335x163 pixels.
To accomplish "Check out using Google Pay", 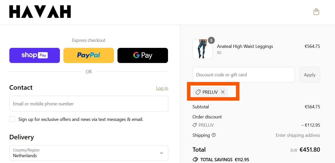I will click(143, 55).
